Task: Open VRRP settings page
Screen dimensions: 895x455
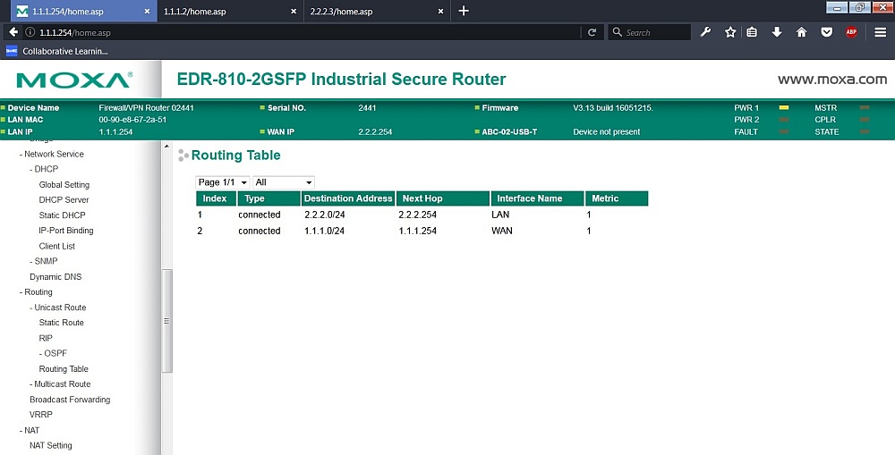Action: 41,415
